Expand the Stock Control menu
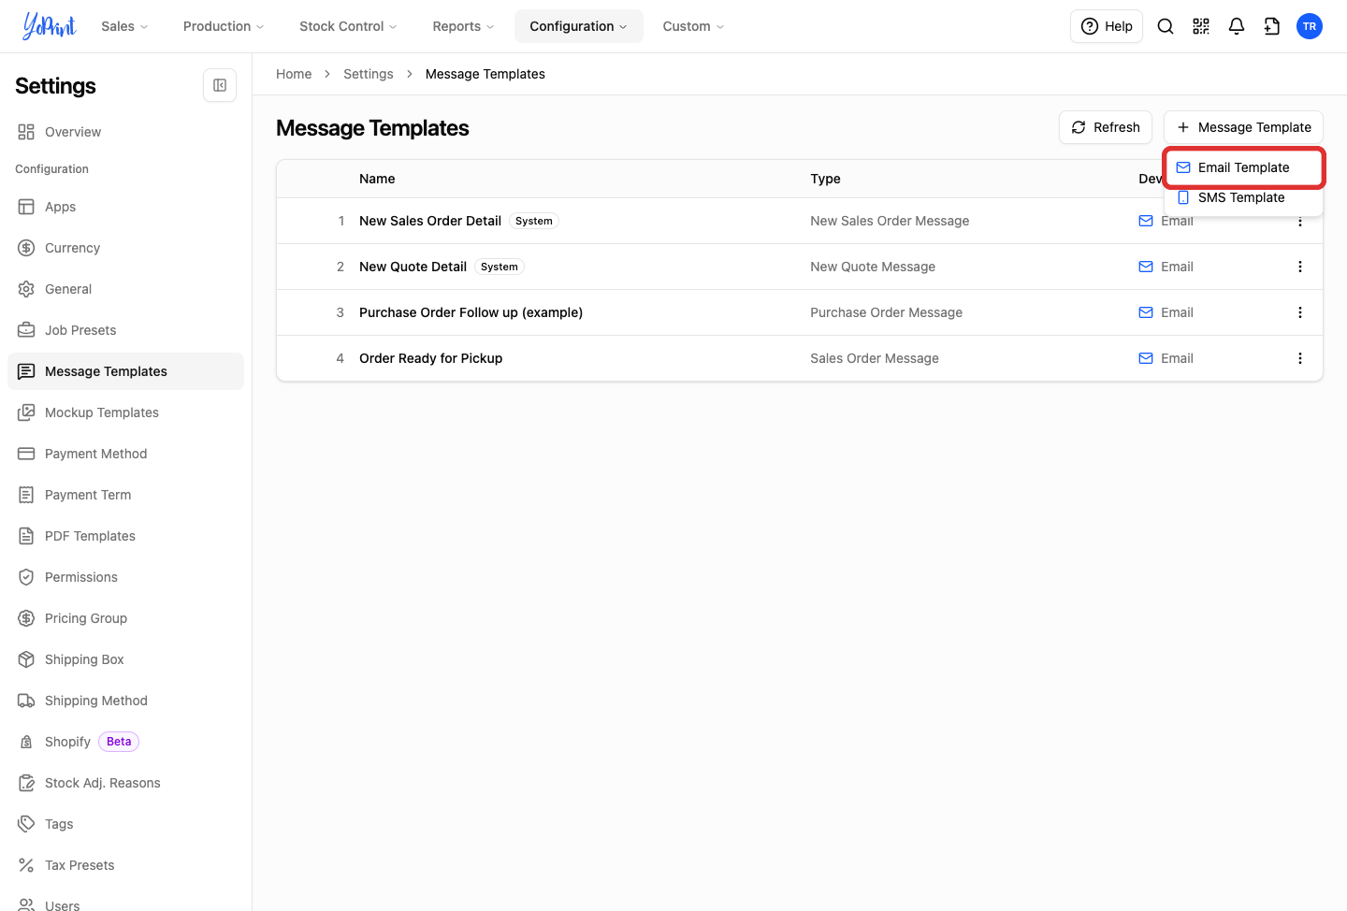 pos(348,26)
